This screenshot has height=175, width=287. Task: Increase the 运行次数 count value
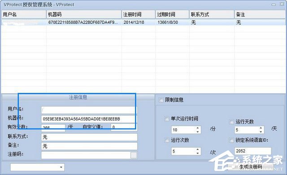tap(197, 149)
